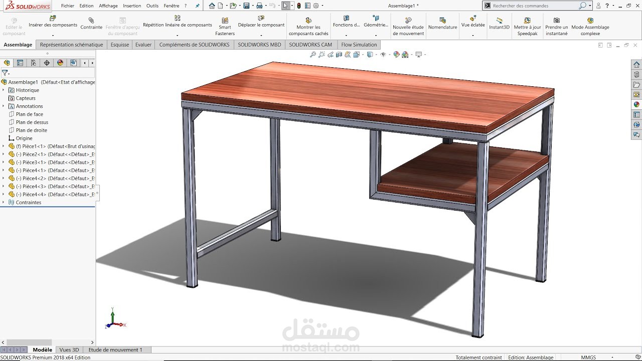
Task: Open Etude de mouvement 1 tab
Action: coord(115,350)
